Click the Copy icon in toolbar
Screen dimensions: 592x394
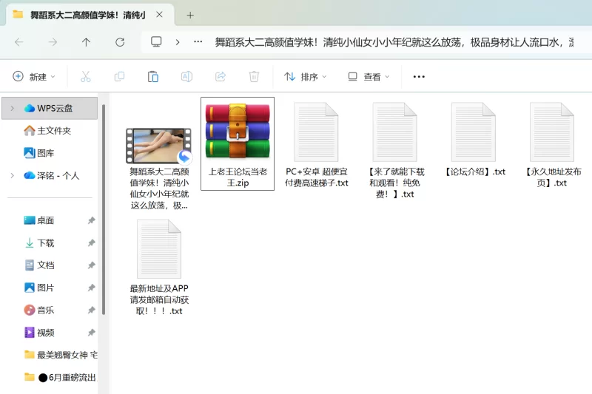(x=119, y=76)
